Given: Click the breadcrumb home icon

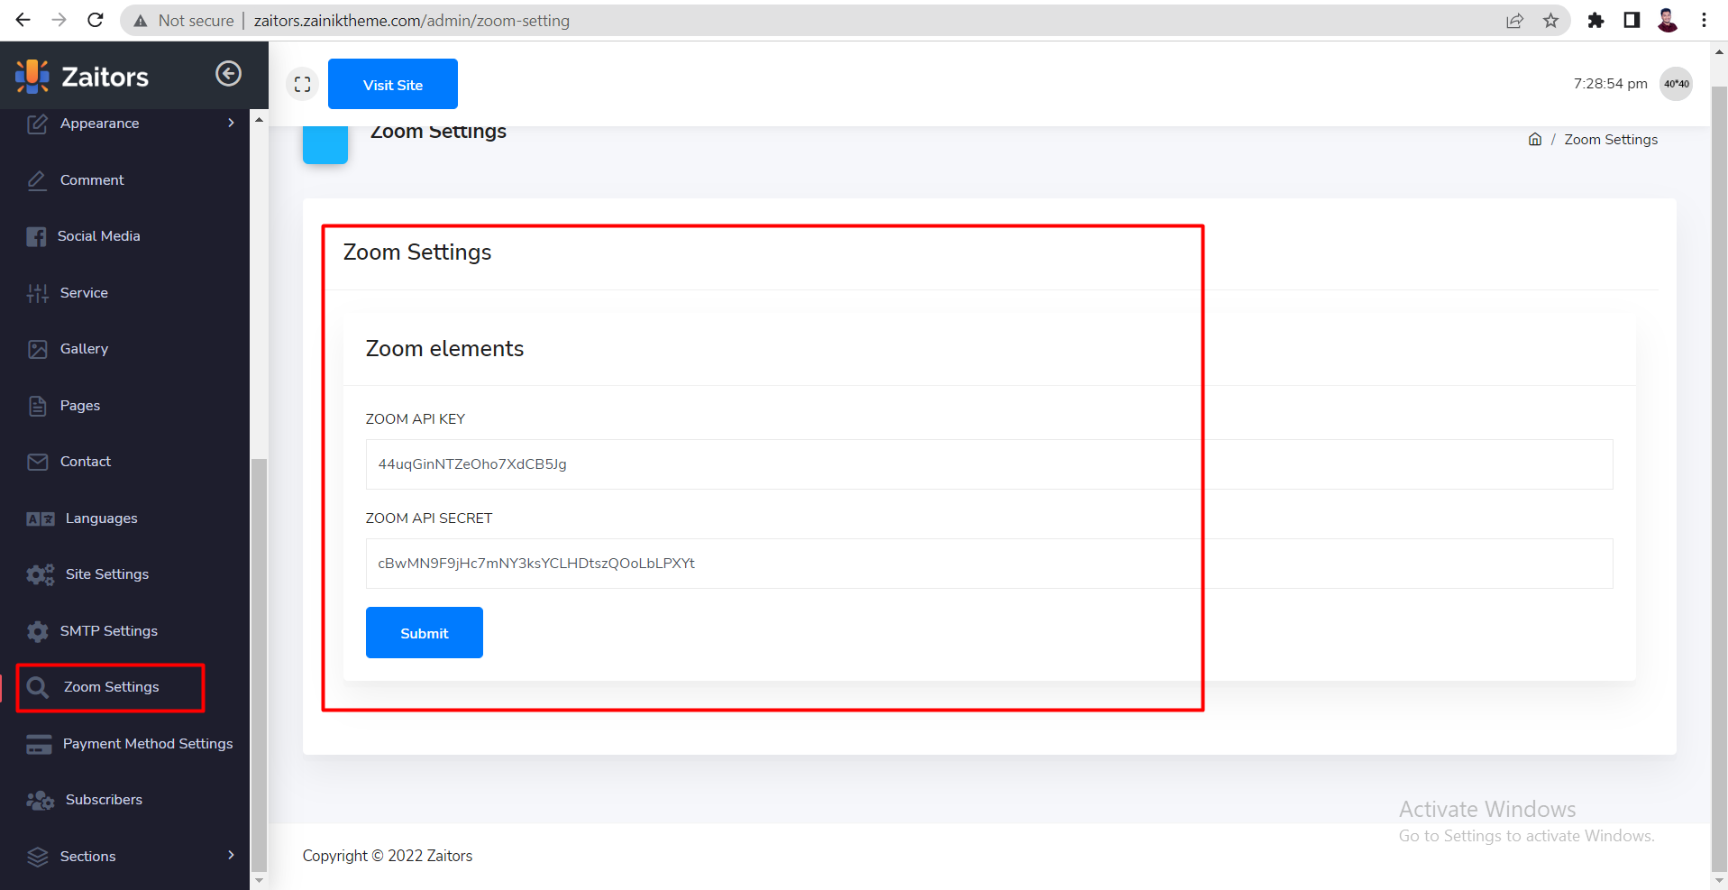Looking at the screenshot, I should [1535, 139].
